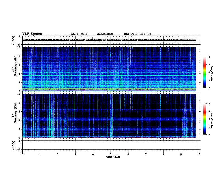
Task: Click the time axis tick label "5"
Action: (111, 154)
